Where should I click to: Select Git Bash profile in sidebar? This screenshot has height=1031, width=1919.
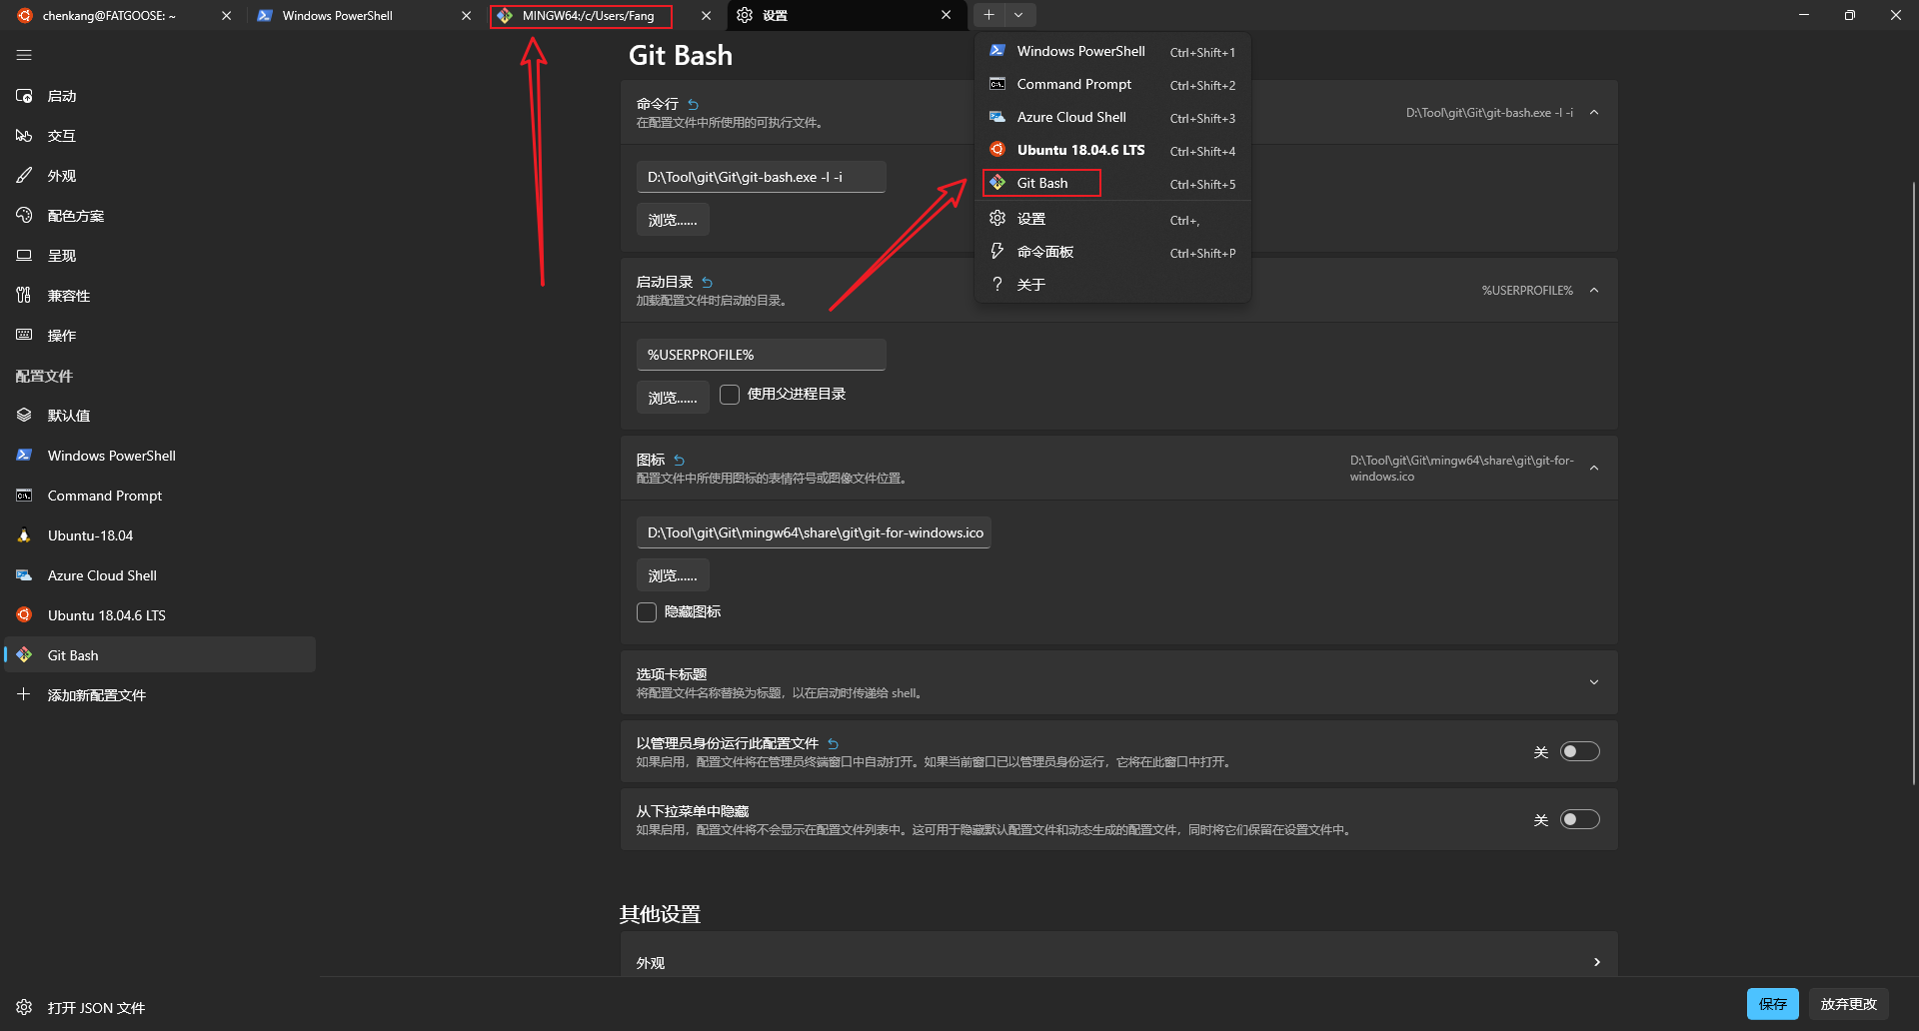[160, 655]
